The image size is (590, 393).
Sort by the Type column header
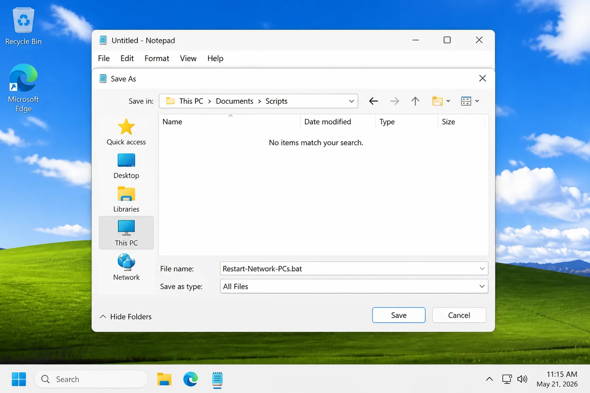pyautogui.click(x=406, y=122)
